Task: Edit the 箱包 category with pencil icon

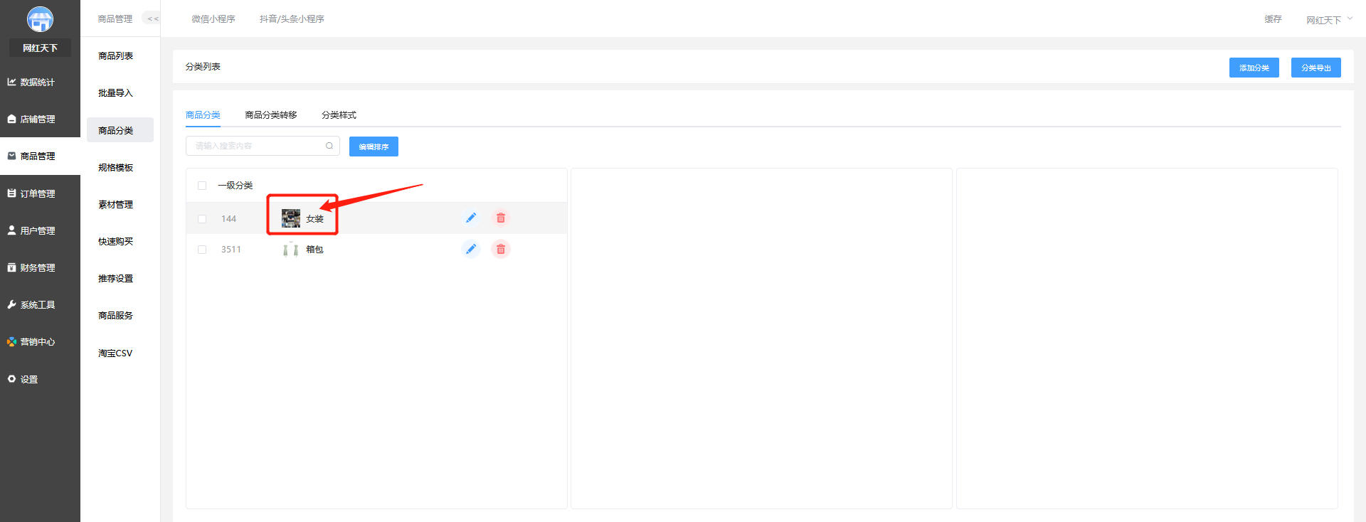Action: [x=470, y=249]
